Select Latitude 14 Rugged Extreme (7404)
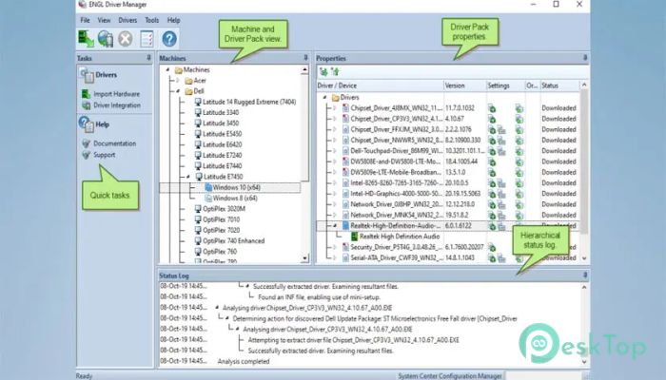 coord(249,102)
